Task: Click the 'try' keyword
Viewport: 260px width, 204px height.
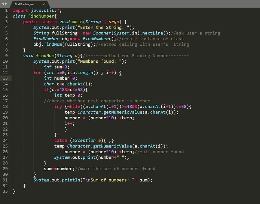Action: click(58, 106)
